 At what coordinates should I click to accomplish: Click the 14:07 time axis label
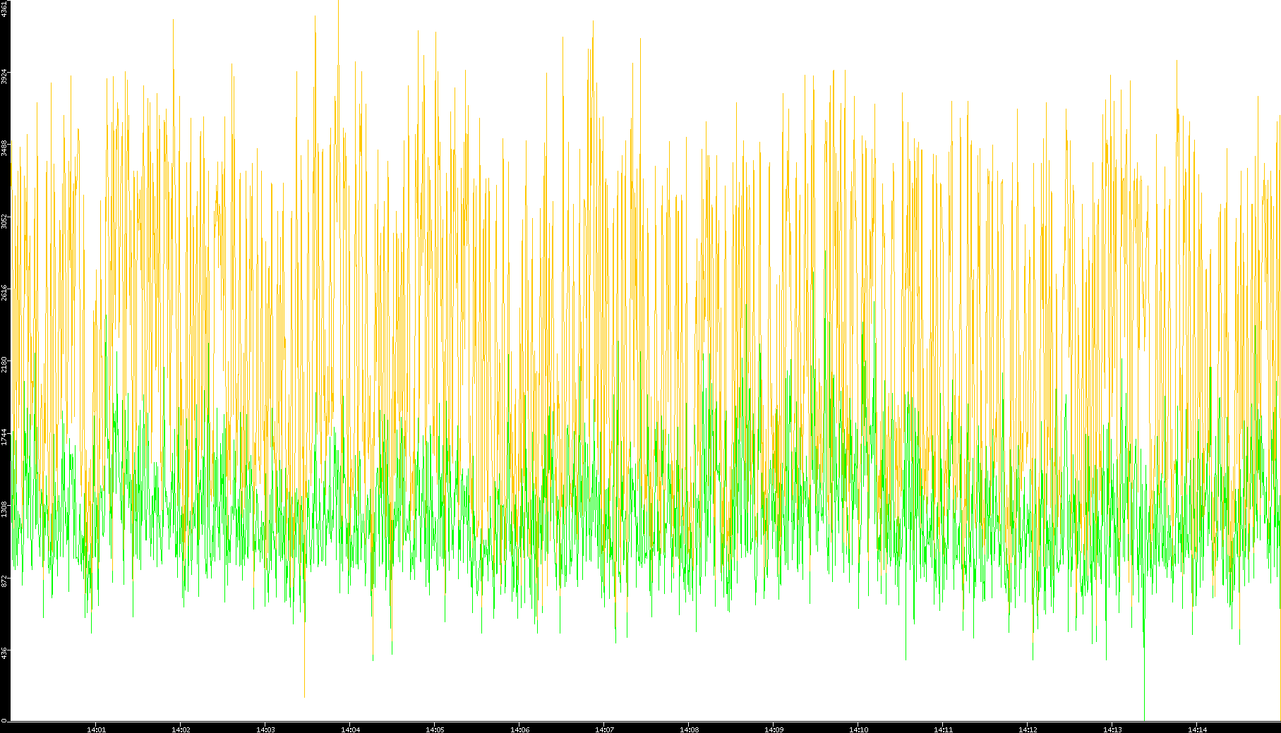tap(604, 729)
